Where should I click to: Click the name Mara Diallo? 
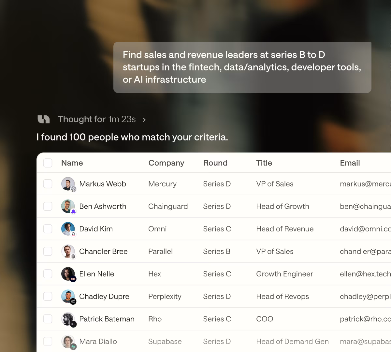point(98,341)
